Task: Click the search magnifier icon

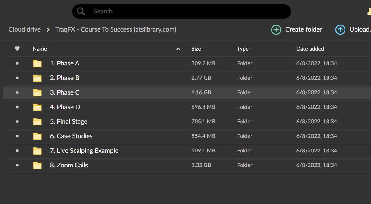Action: point(81,11)
